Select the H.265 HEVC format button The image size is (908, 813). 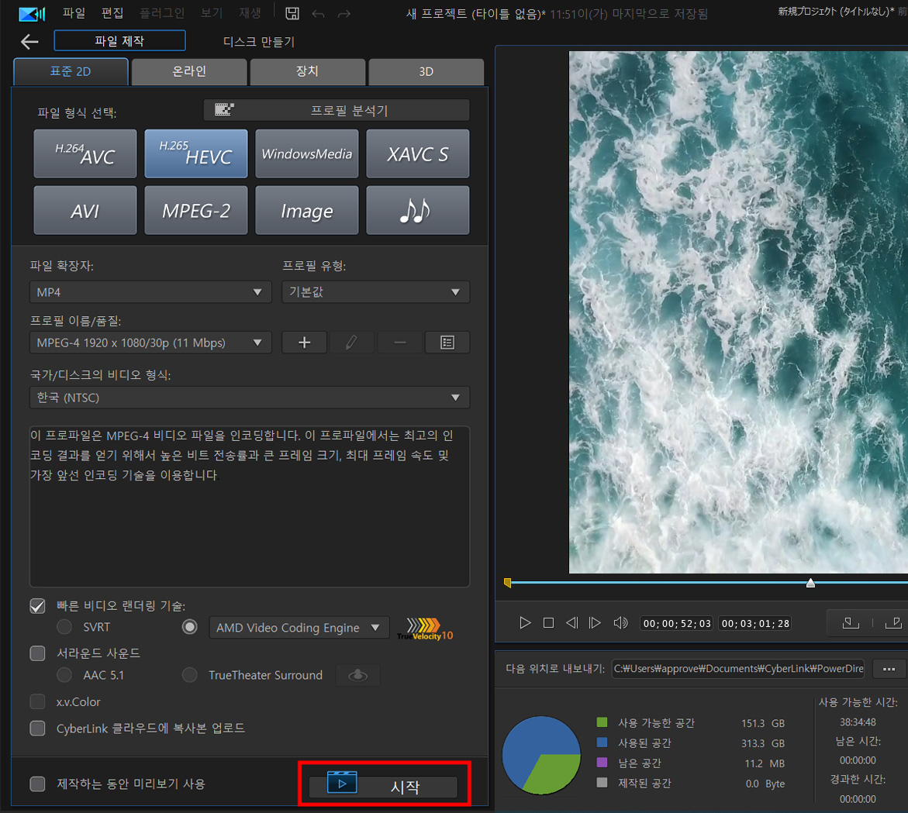[x=195, y=153]
